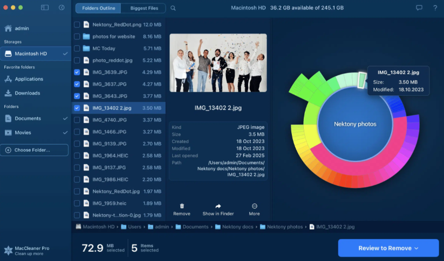Viewport: 444px width, 261px height.
Task: Click the Downloads arrow icon in the sidebar
Action: 8,93
